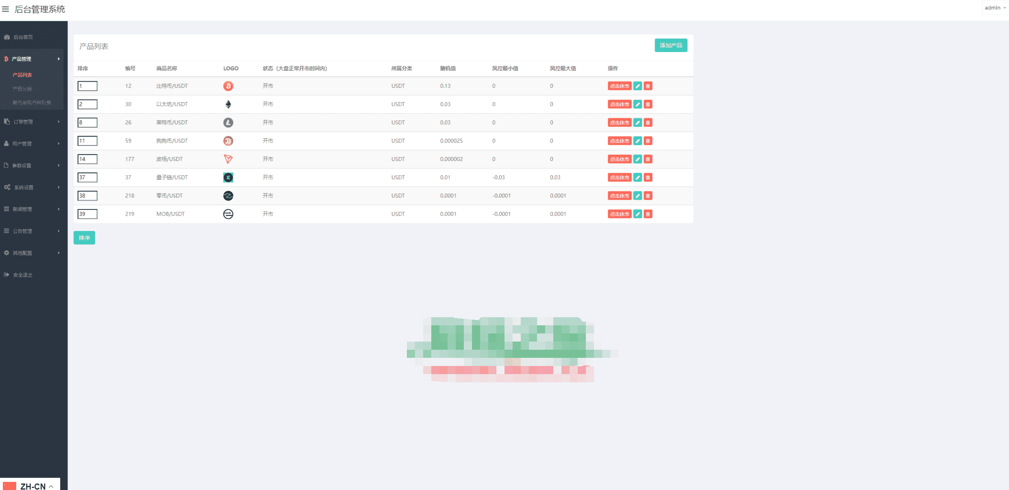Click the hamburger menu icon in header
Screen dimensions: 1009x490
(5, 9)
